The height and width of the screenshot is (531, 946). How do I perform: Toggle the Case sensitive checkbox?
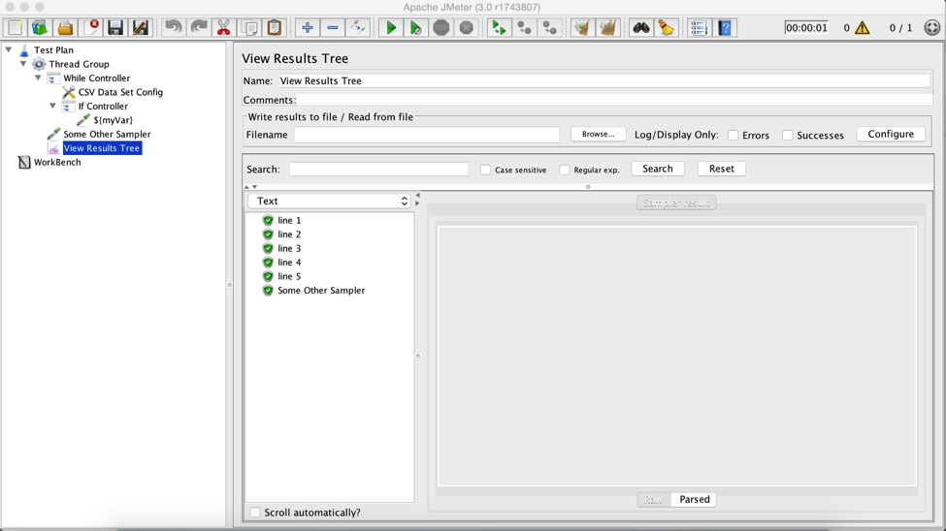pos(486,170)
